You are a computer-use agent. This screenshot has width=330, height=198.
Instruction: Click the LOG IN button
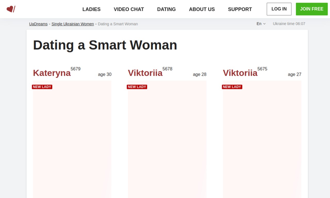pyautogui.click(x=279, y=9)
